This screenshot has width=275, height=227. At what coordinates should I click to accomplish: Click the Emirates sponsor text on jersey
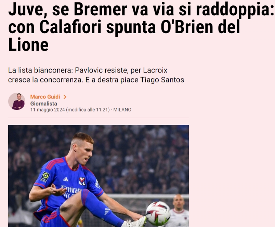pos(72,189)
